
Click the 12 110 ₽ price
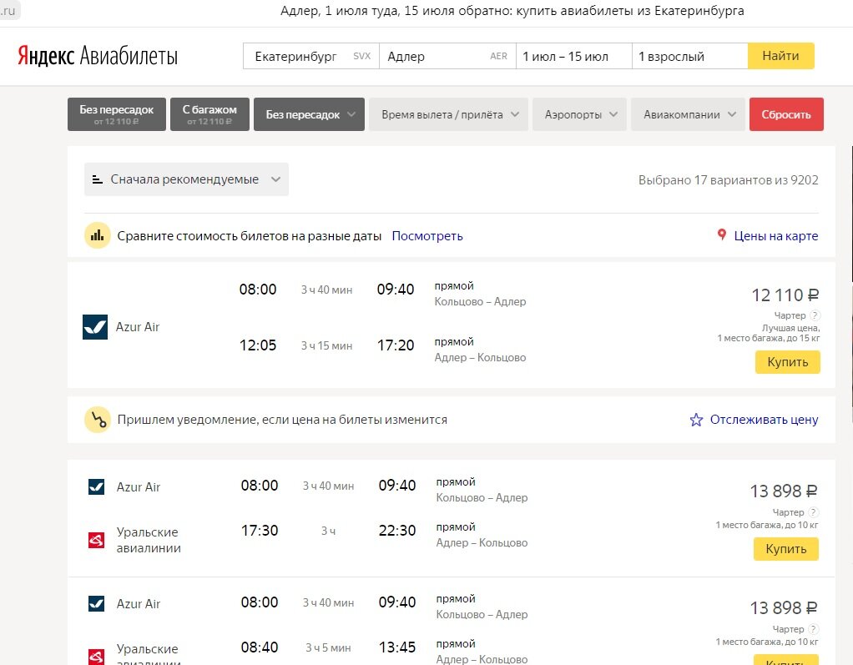click(785, 295)
